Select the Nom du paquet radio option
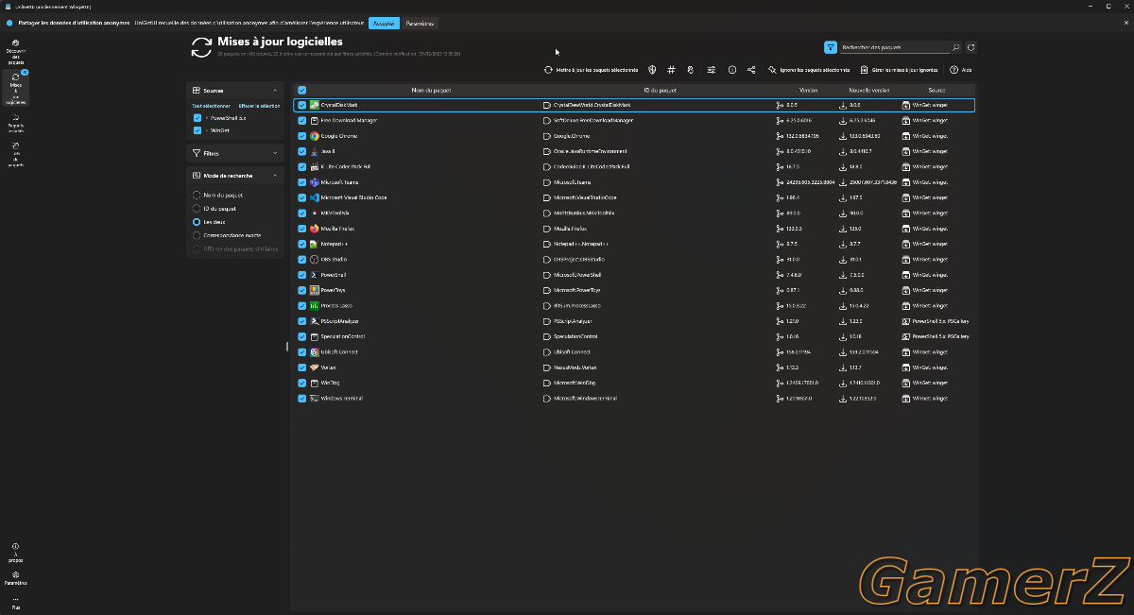This screenshot has height=615, width=1134. (196, 195)
